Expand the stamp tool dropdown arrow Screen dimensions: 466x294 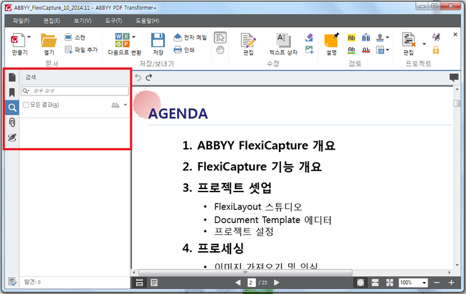pos(387,37)
